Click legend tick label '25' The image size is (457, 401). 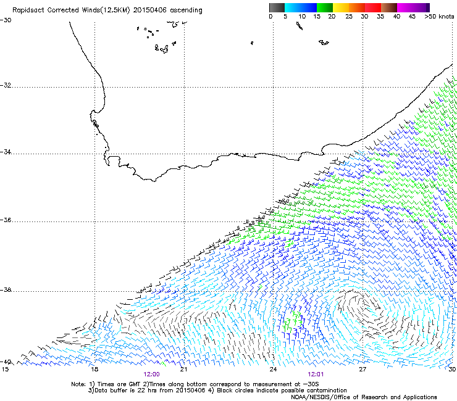coord(349,17)
